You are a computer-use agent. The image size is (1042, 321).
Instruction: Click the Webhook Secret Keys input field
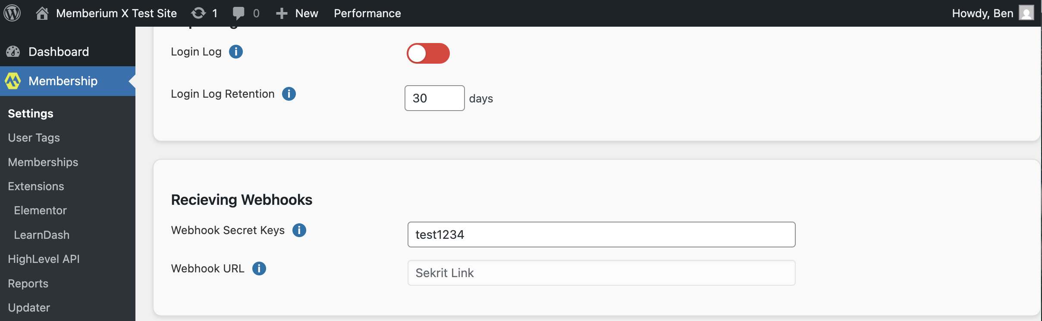click(x=602, y=235)
